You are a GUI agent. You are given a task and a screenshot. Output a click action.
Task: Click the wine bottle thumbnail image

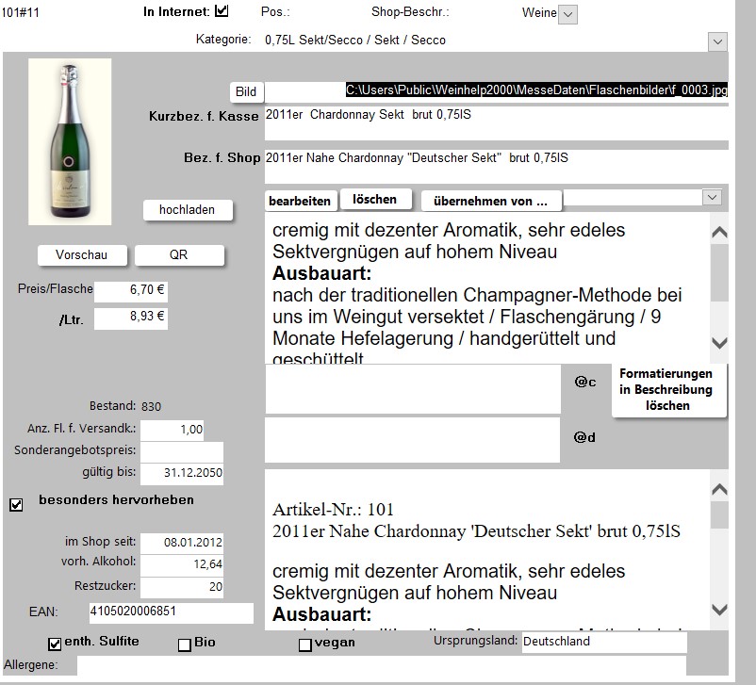70,141
